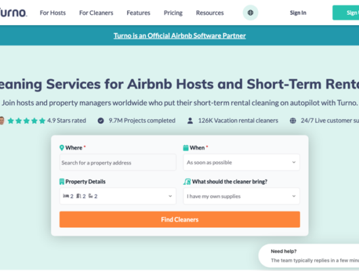Click the checkmark icon before Projects completed

101,121
